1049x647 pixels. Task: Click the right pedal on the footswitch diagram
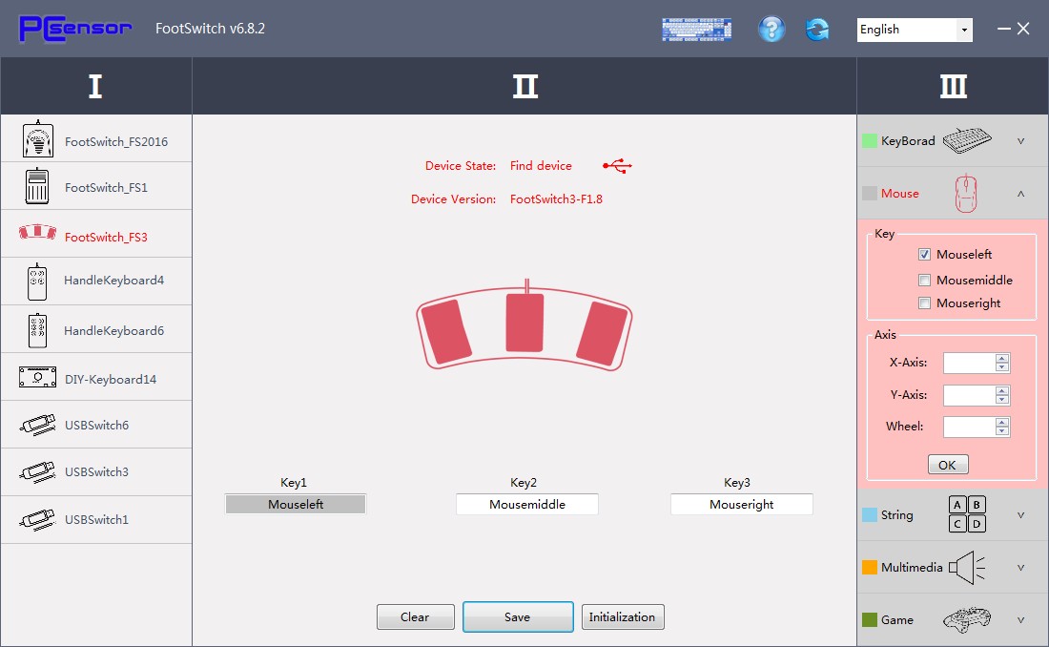tap(602, 334)
